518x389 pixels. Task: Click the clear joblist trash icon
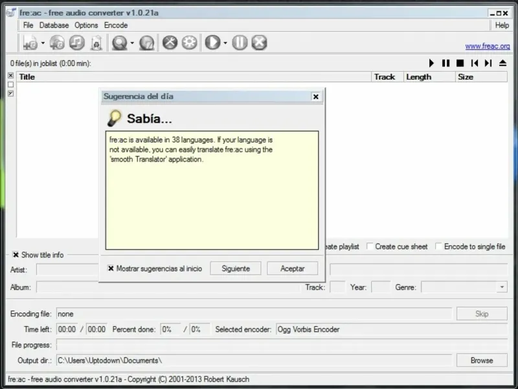click(x=96, y=43)
